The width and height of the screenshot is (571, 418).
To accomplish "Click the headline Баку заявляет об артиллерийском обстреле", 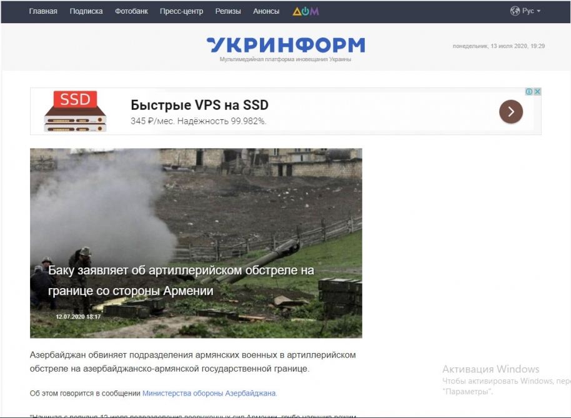I will click(x=181, y=281).
